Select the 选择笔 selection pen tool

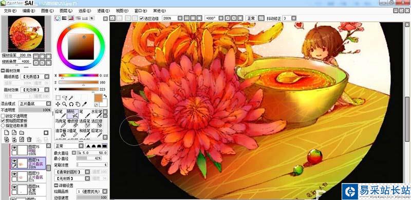tap(85, 124)
